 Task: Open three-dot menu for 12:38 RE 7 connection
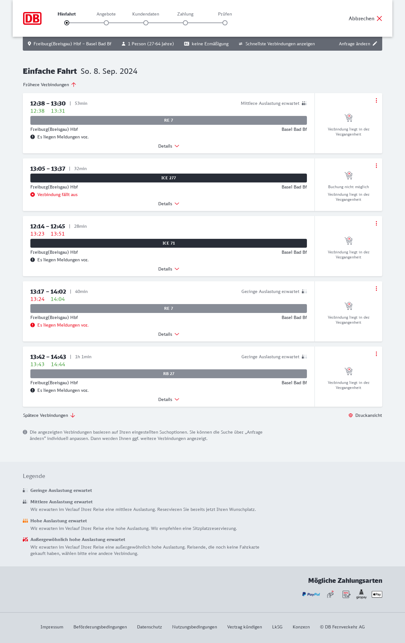376,100
